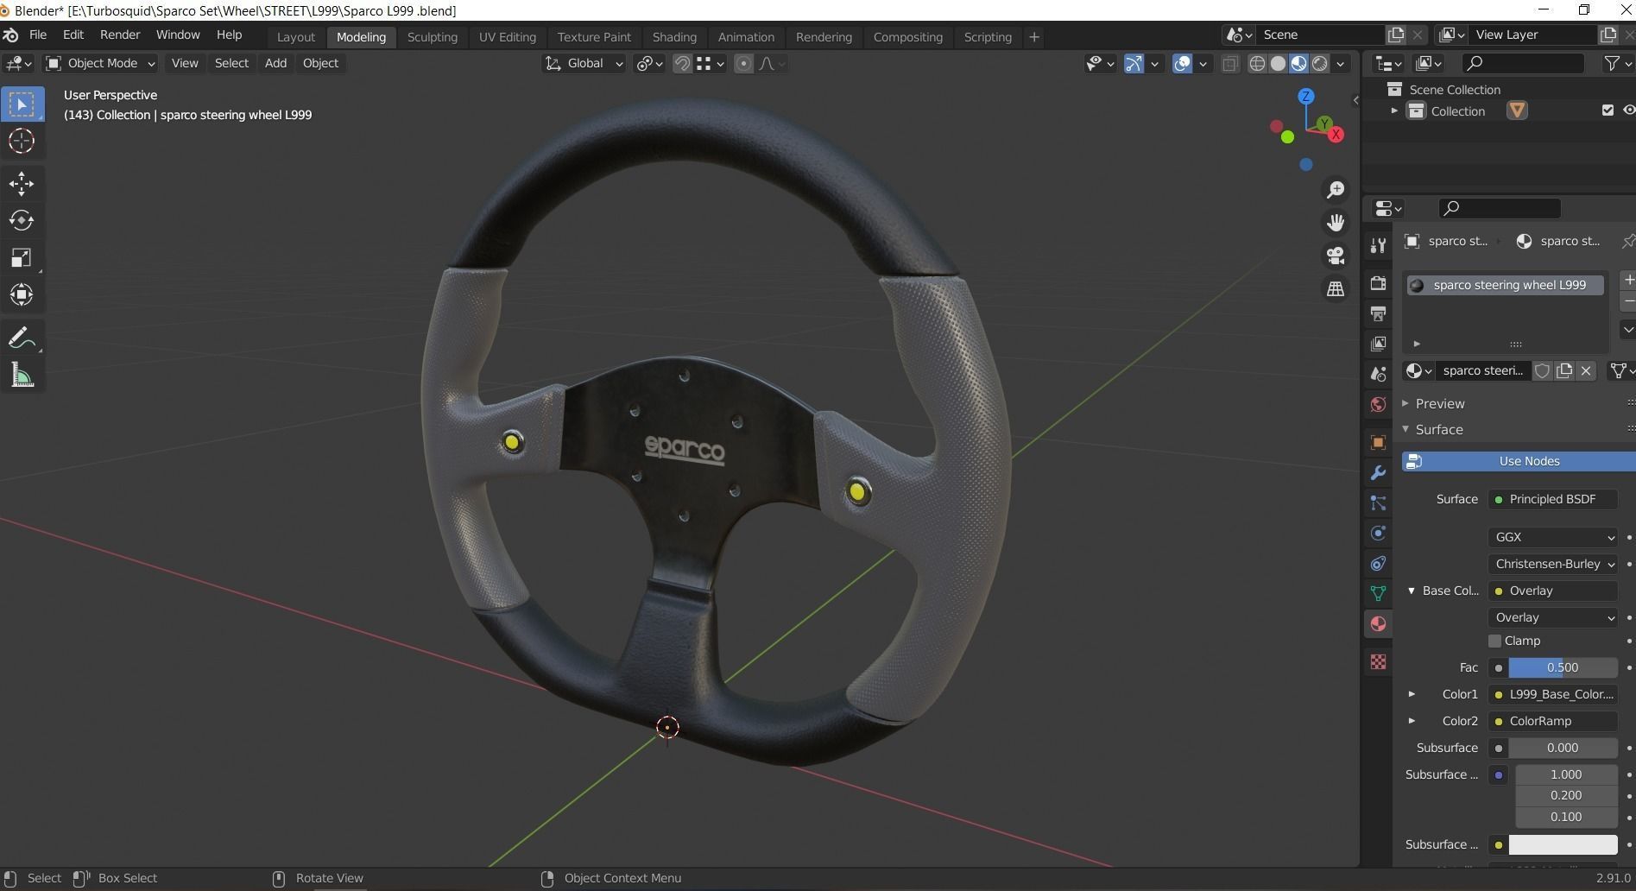Switch to the Shading workspace tab
This screenshot has height=891, width=1636.
click(674, 37)
